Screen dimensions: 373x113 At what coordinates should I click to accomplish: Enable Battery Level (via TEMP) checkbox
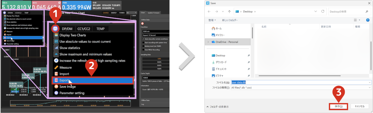coord(143,46)
